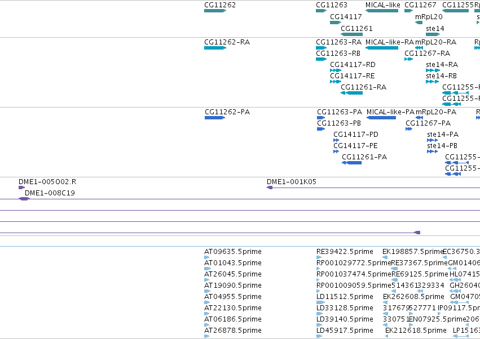Image resolution: width=480 pixels, height=339 pixels.
Task: Click the LD39140.5prime EST label
Action: [x=345, y=320]
